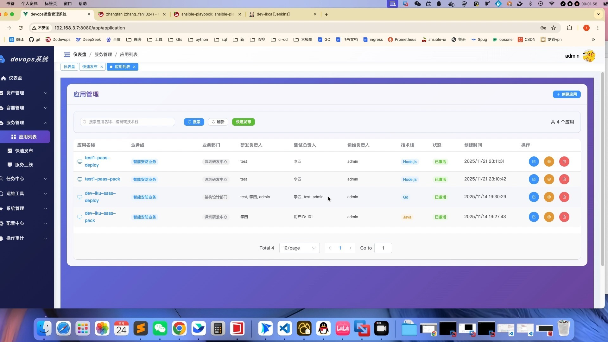Open settings for dev-lku-sass-pack row
This screenshot has width=608, height=342.
549,217
